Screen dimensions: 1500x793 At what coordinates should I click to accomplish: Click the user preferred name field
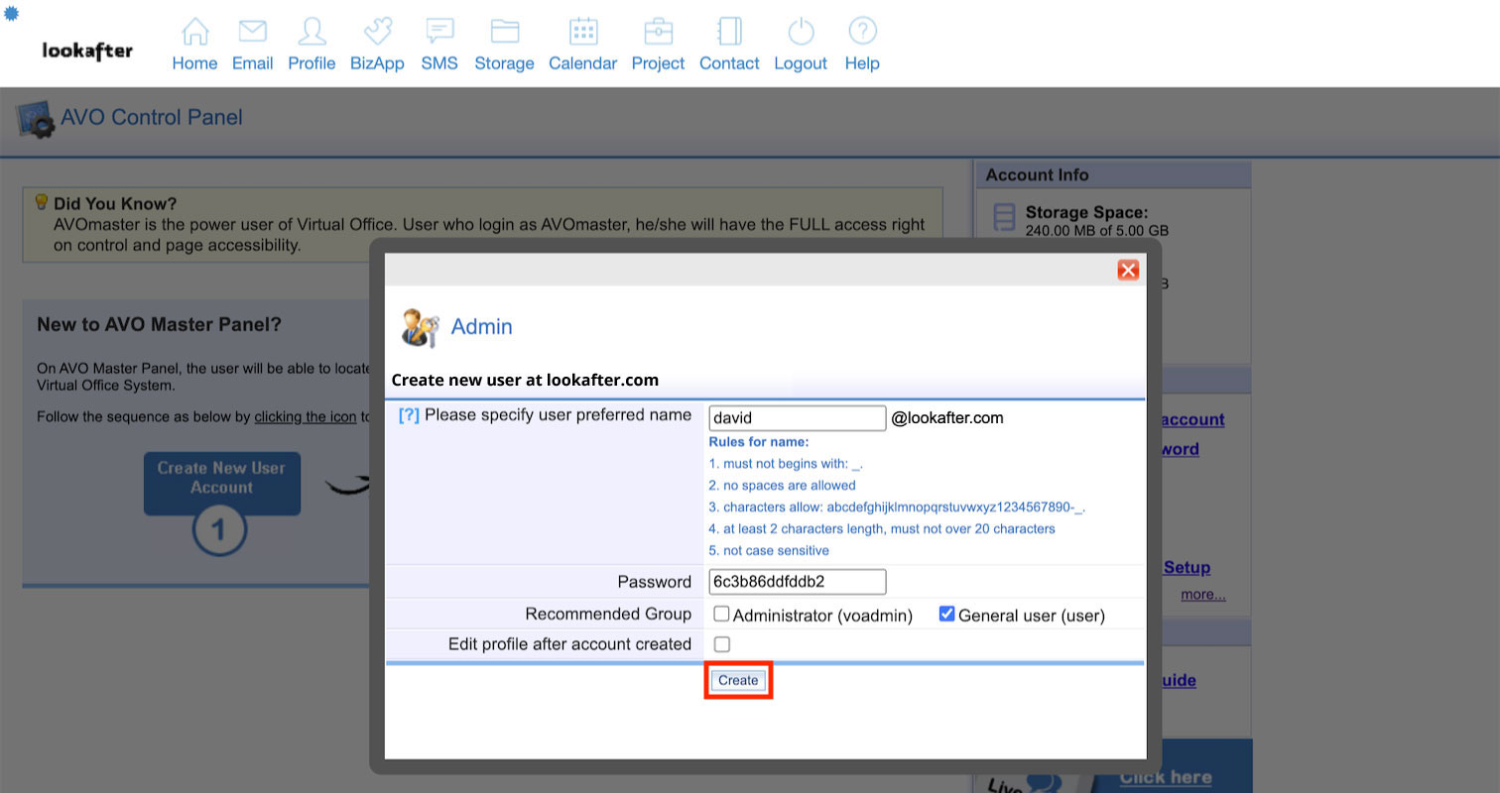(x=797, y=418)
